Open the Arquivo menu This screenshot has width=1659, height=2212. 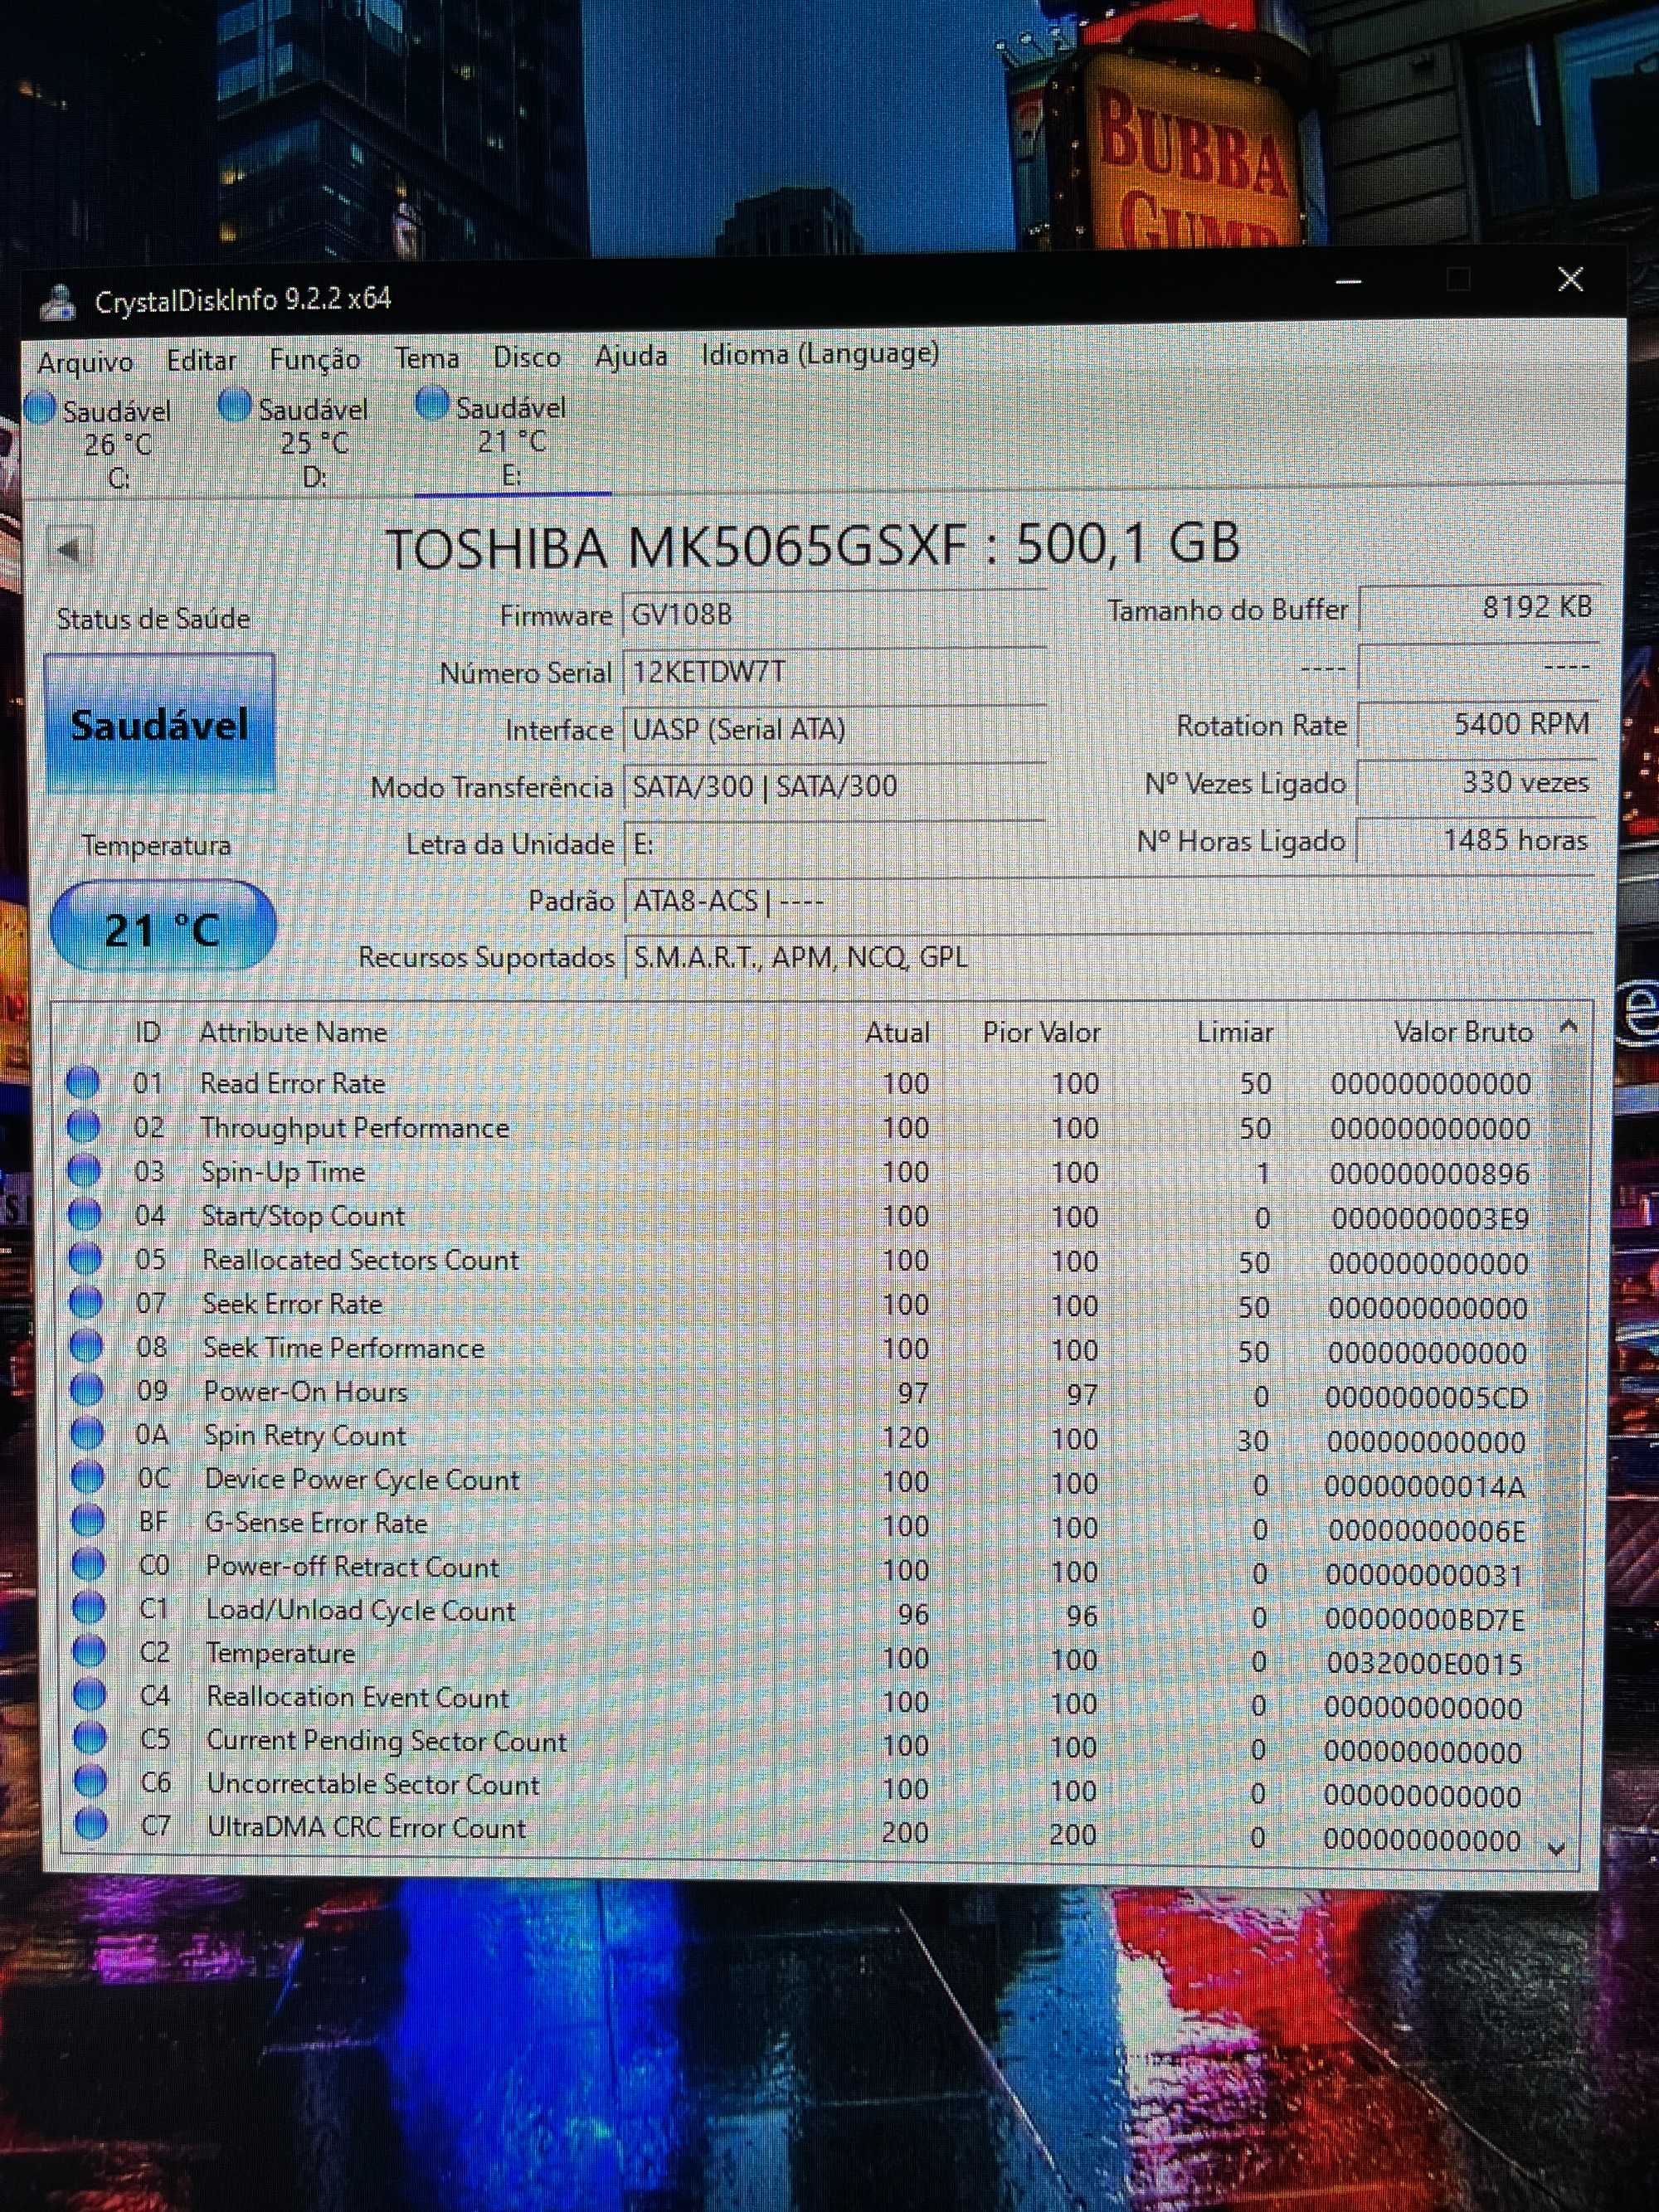pos(85,361)
